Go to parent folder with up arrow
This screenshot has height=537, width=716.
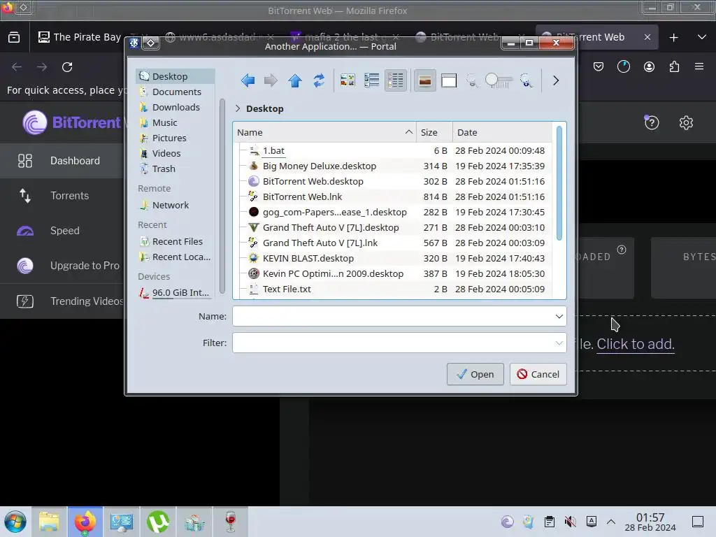[295, 81]
